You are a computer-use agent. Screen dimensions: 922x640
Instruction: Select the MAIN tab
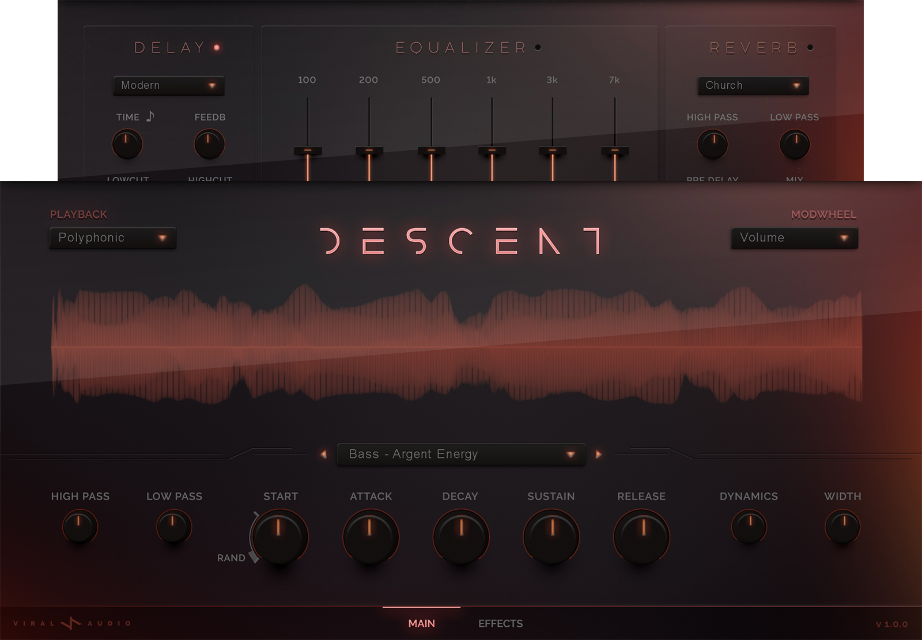pos(422,623)
